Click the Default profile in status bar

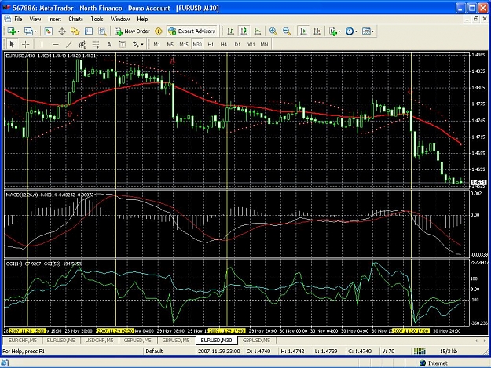(x=154, y=351)
